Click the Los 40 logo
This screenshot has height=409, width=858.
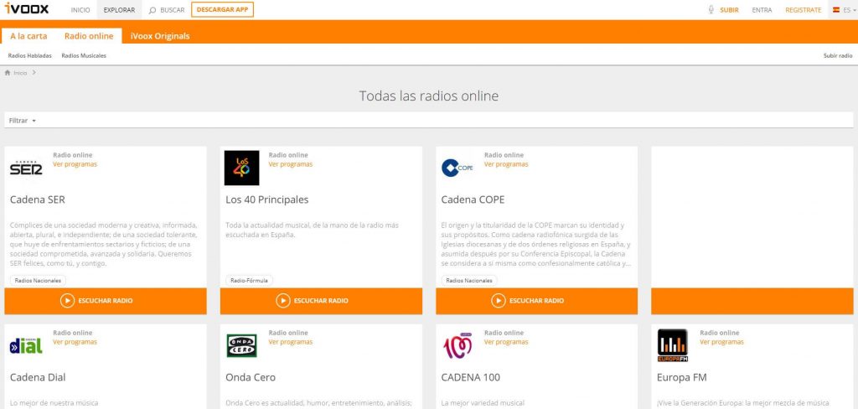[242, 168]
